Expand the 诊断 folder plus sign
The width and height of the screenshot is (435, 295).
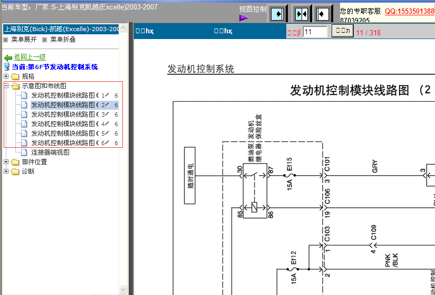[6, 171]
